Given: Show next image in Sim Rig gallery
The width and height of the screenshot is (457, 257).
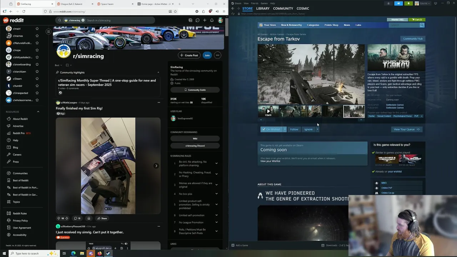Looking at the screenshot, I should coord(156,166).
